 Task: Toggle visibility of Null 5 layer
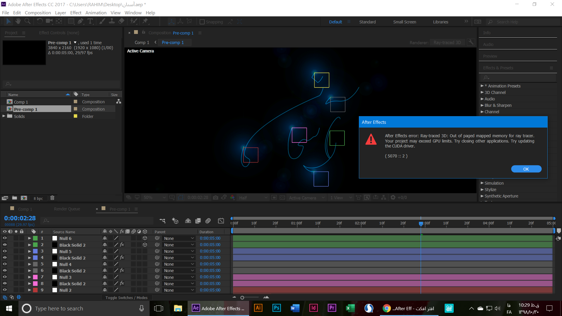coord(5,251)
